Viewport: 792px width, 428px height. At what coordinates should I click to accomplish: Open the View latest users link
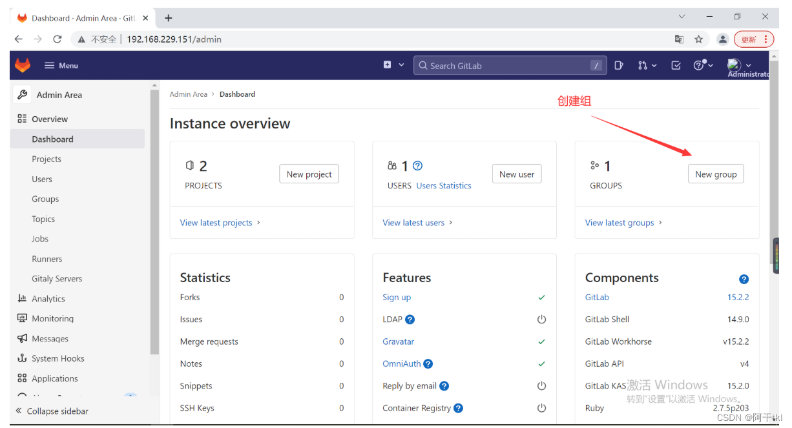tap(414, 222)
